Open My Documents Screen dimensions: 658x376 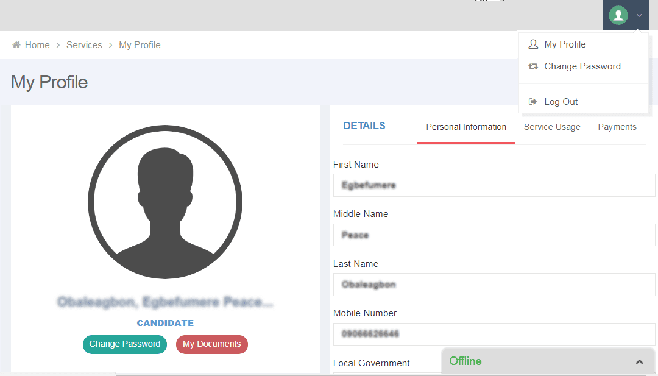coord(211,344)
